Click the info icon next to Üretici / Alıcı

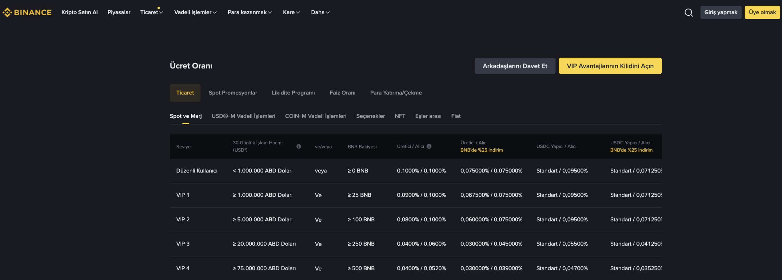click(x=429, y=146)
